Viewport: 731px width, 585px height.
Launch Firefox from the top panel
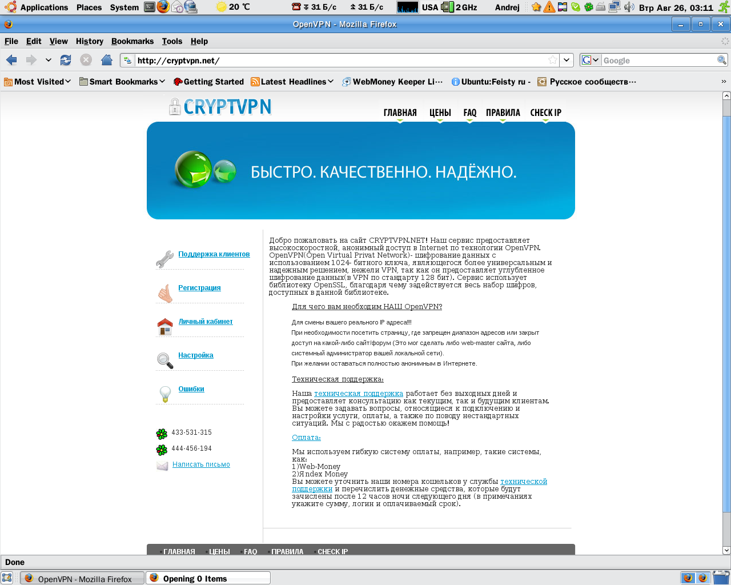click(x=163, y=7)
